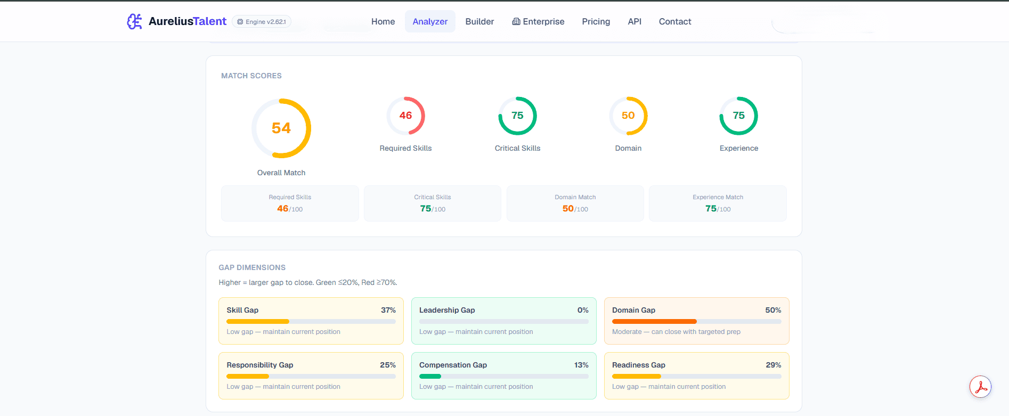The width and height of the screenshot is (1009, 416).
Task: Click 'Low gap' note under Skill Gap
Action: 283,332
